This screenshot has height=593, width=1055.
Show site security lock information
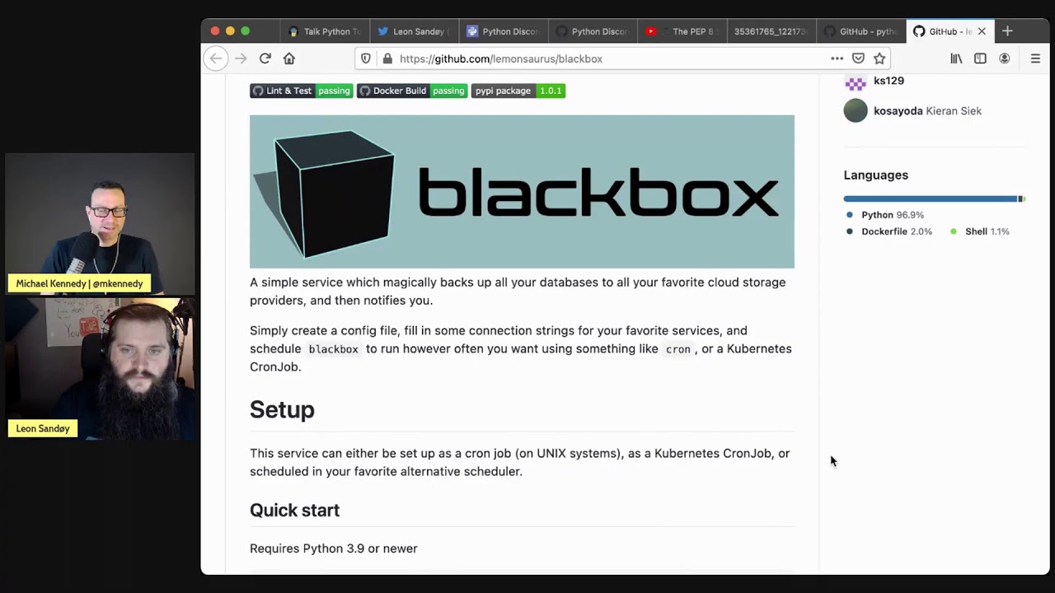(x=387, y=58)
